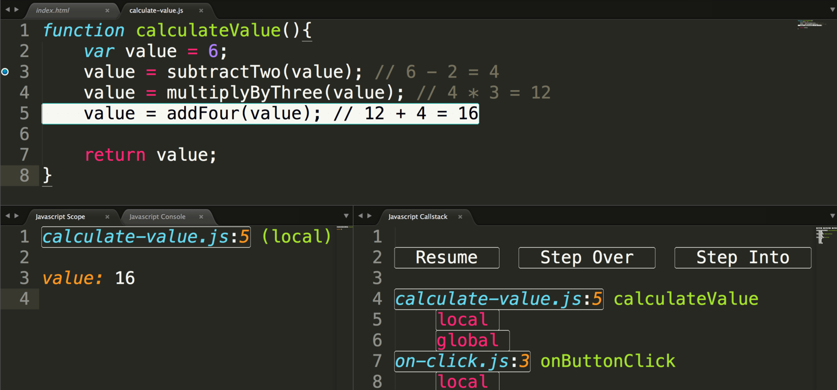This screenshot has height=390, width=837.
Task: Open the Javascript Scope tab
Action: click(x=60, y=217)
